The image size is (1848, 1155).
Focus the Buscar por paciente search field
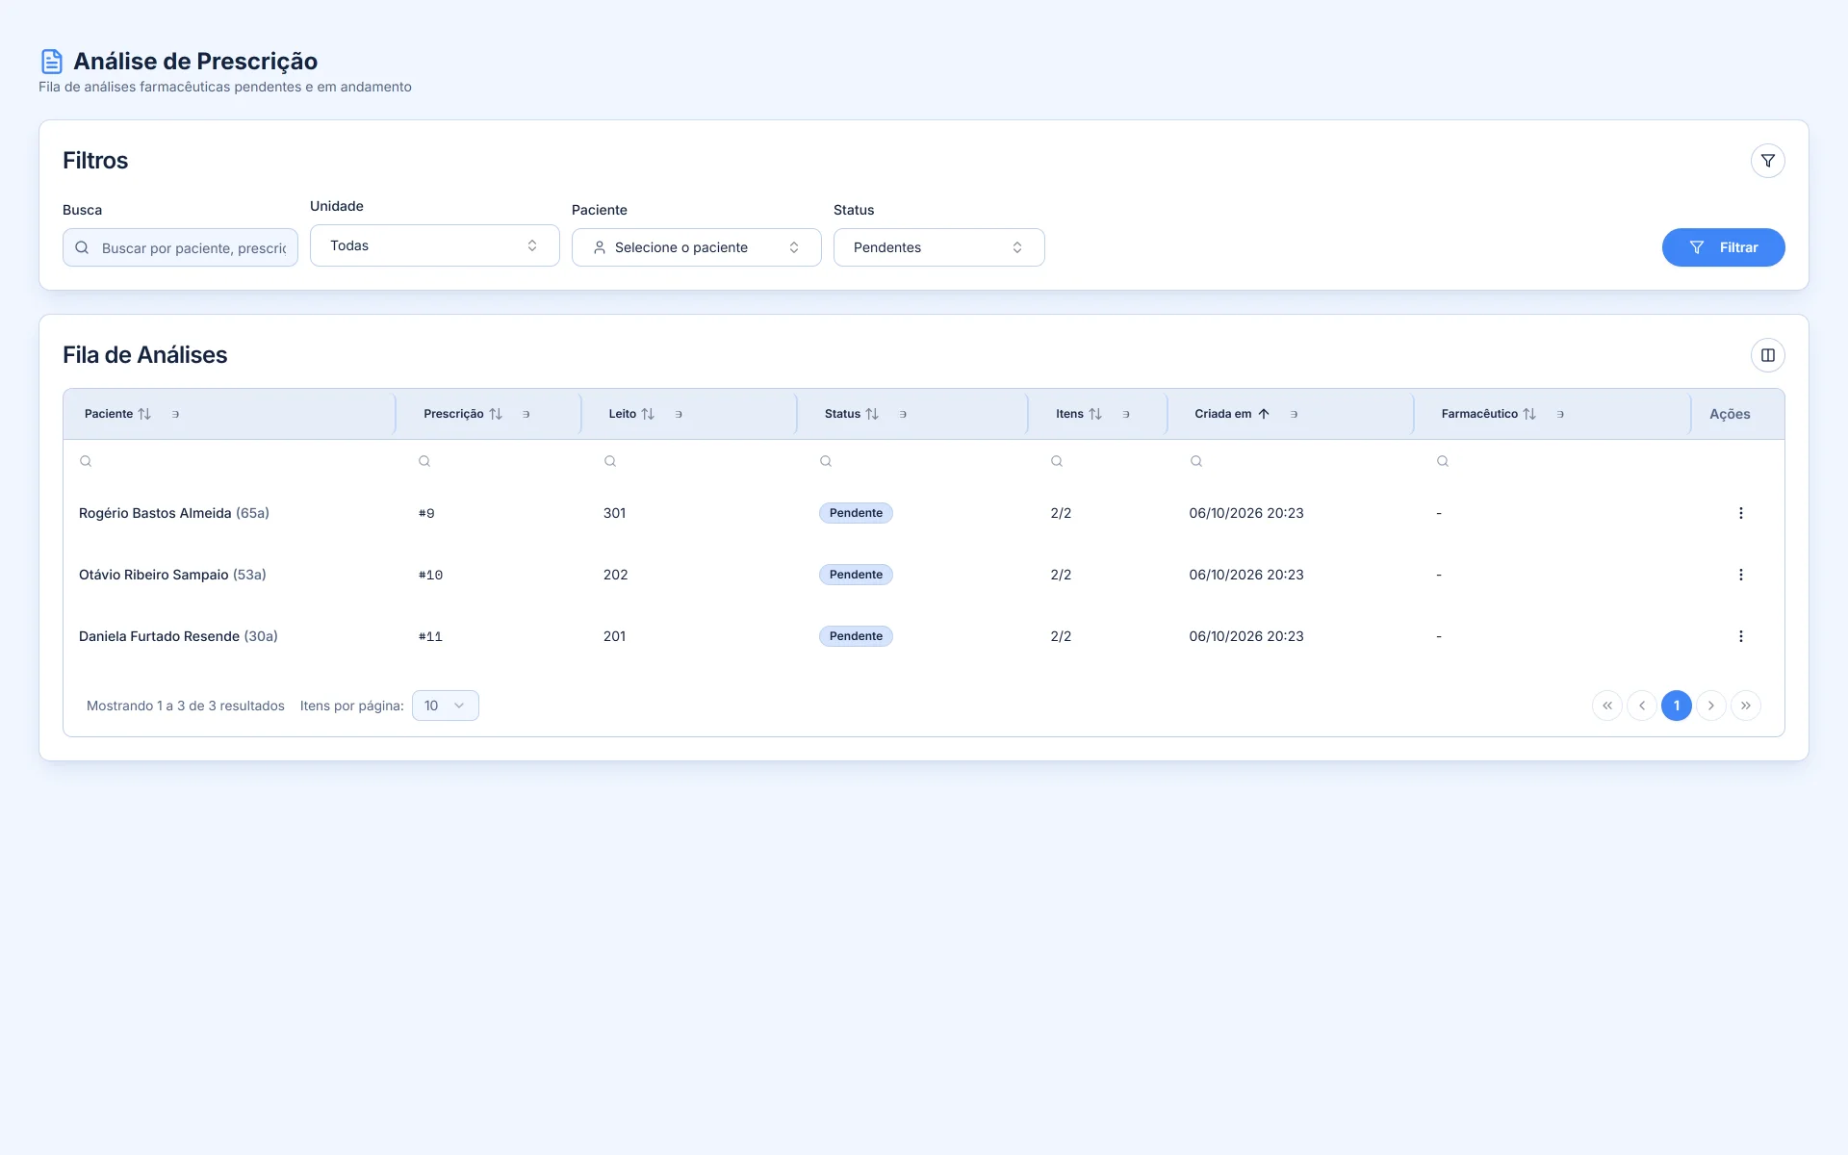180,247
